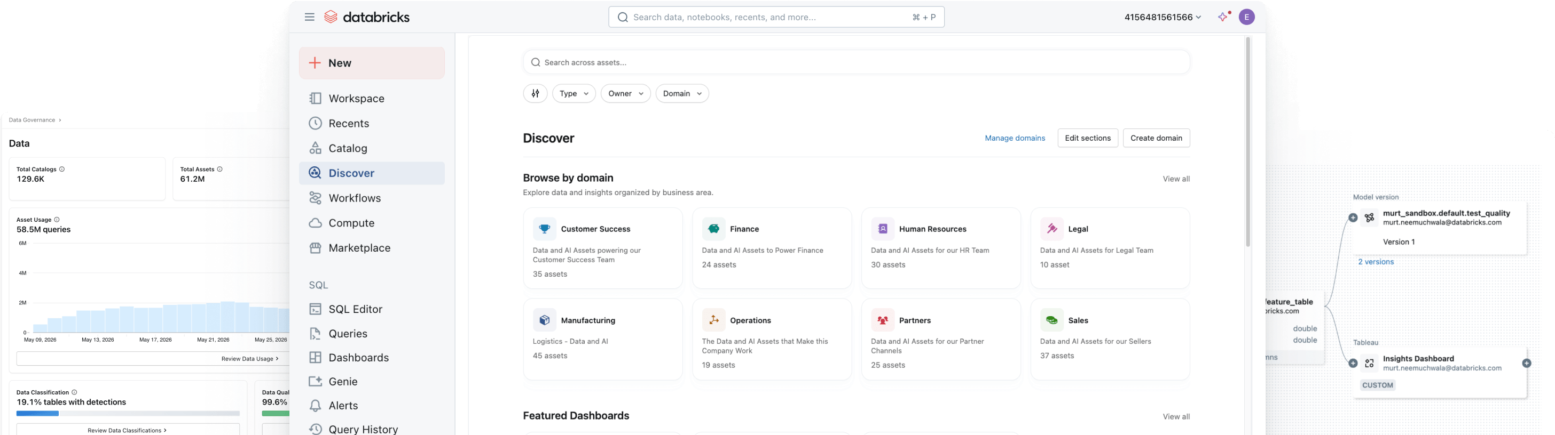Expand the Data Governance breadcrumb chevron
This screenshot has width=1555, height=435.
(60, 120)
